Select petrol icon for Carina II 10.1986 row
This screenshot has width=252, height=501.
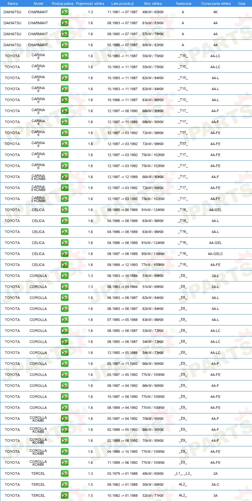[x=64, y=100]
